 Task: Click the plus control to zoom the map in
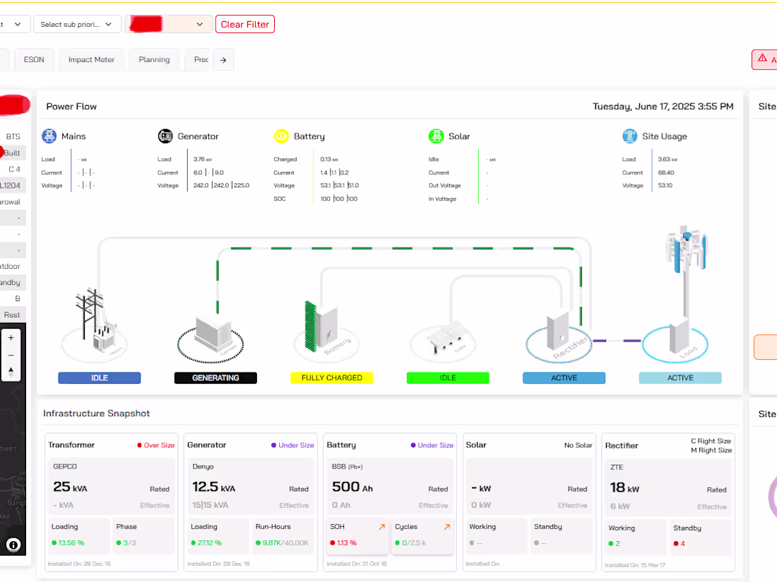(x=11, y=337)
